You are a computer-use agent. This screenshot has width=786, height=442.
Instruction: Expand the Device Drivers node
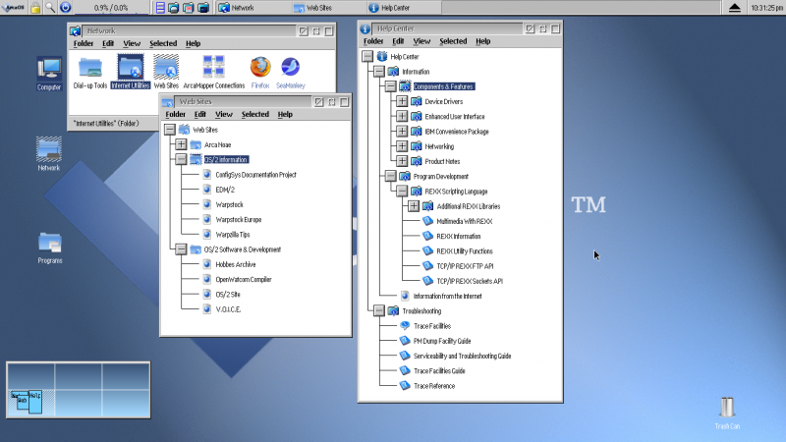(402, 101)
